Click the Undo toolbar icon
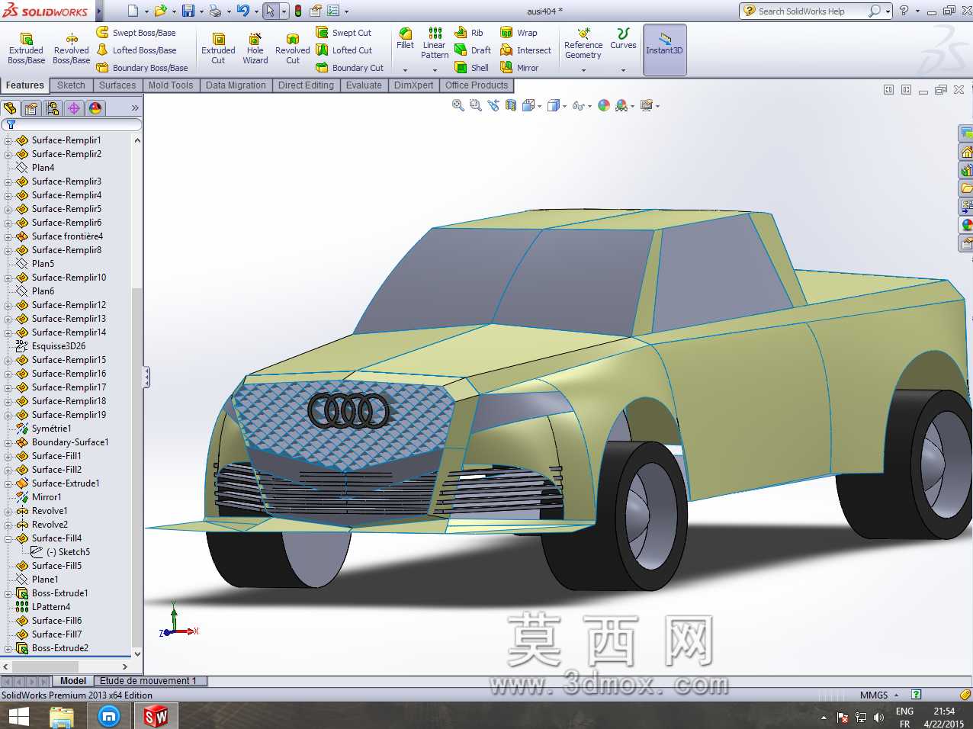The width and height of the screenshot is (973, 729). (x=242, y=11)
